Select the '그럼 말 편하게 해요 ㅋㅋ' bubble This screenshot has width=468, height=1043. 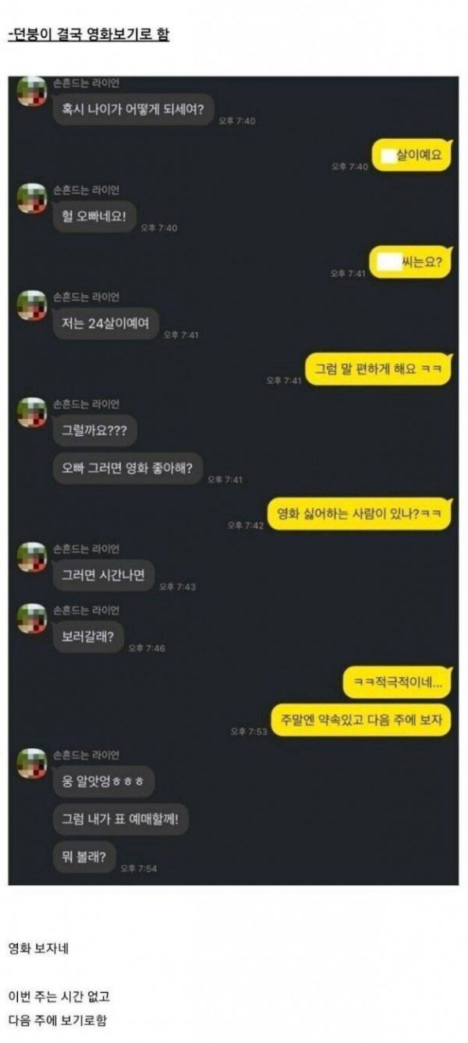[378, 369]
